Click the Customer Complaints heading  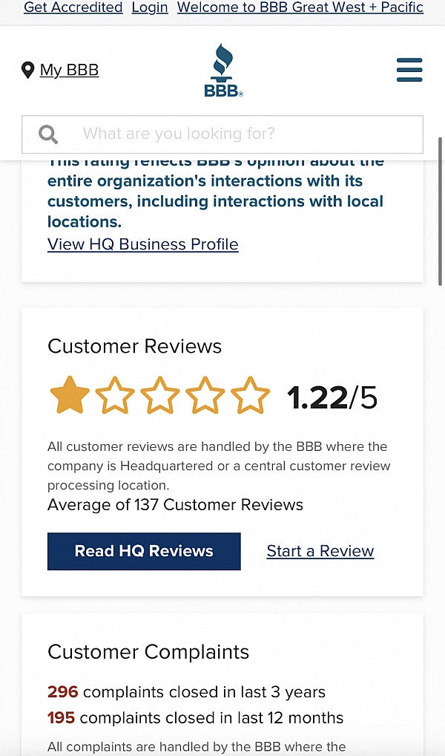coord(148,652)
